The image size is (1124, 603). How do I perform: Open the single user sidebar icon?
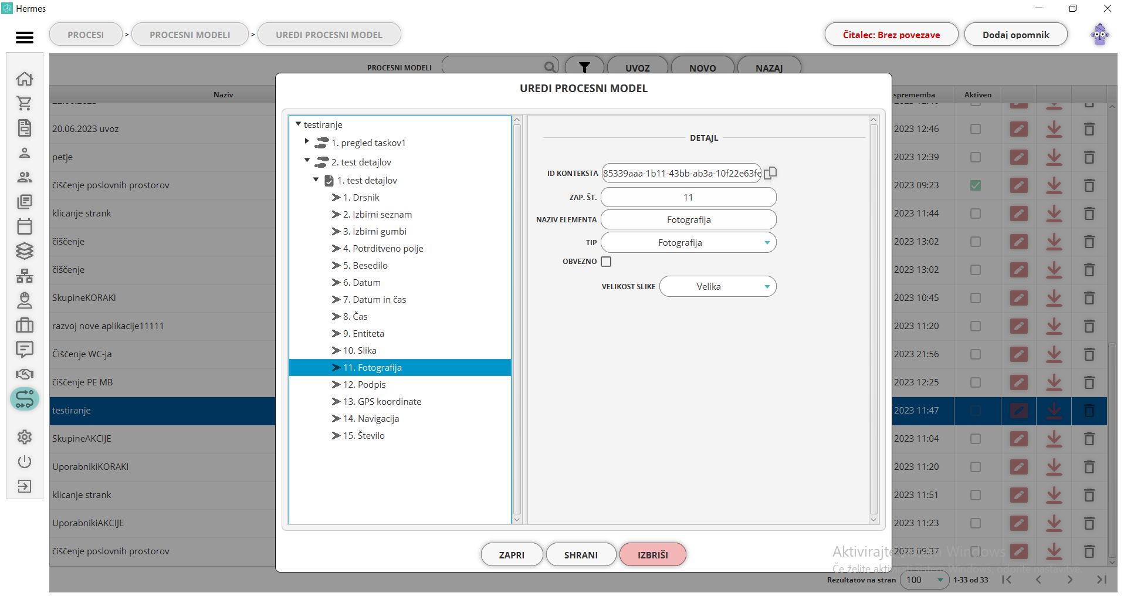[x=25, y=153]
